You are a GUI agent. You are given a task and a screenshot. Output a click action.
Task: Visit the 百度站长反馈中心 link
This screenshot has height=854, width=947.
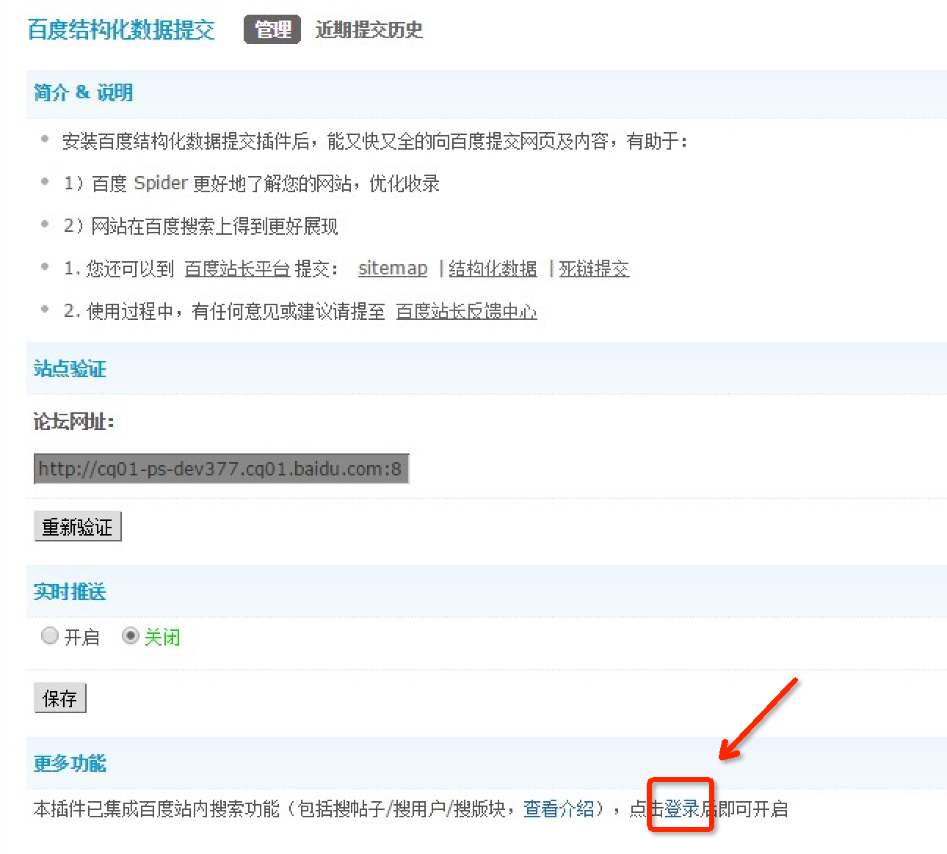click(466, 312)
